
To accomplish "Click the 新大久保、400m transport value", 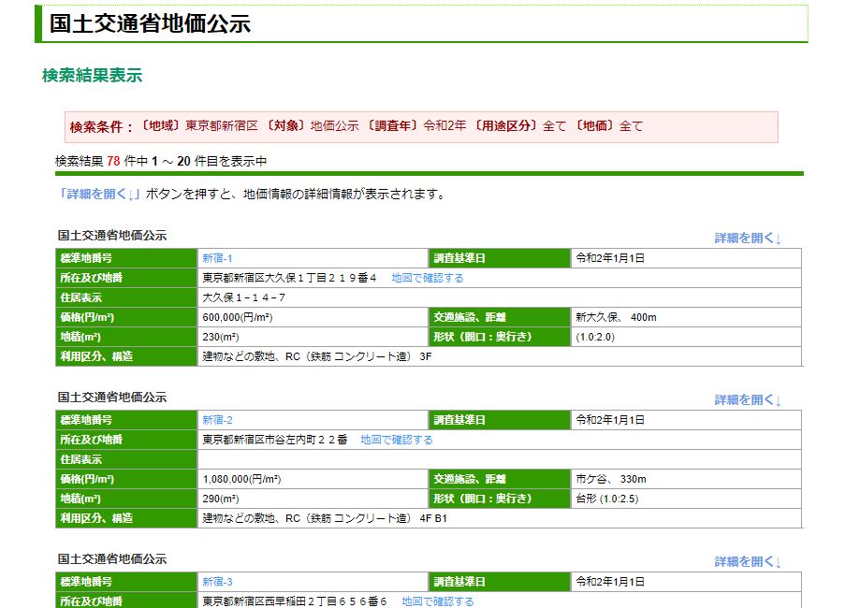I will pyautogui.click(x=616, y=317).
